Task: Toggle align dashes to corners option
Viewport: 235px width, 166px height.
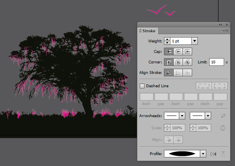Action: tap(220, 86)
